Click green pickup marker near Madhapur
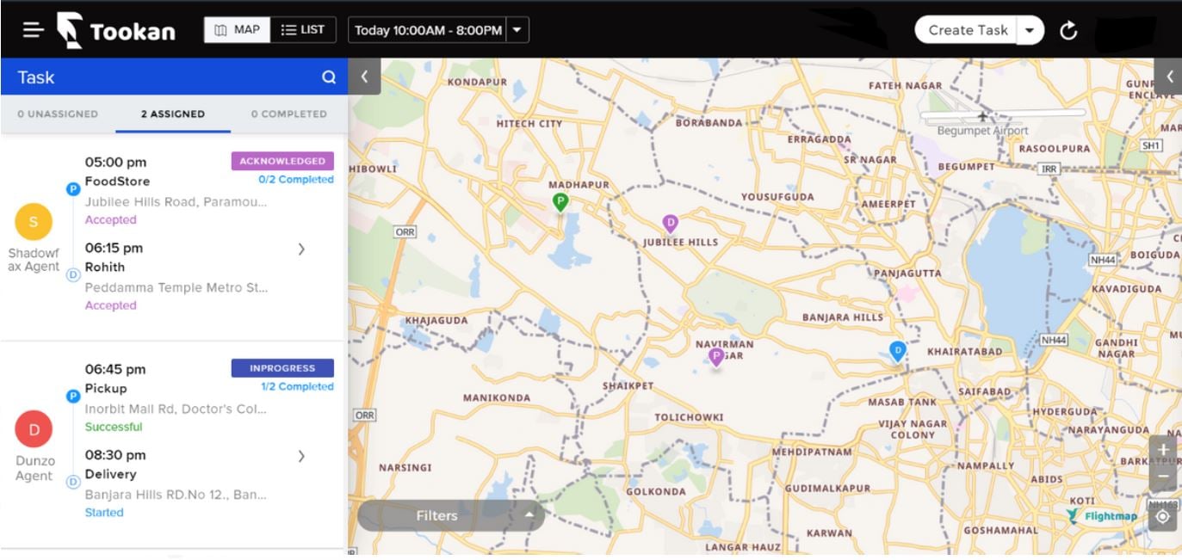The image size is (1182, 560). 560,202
